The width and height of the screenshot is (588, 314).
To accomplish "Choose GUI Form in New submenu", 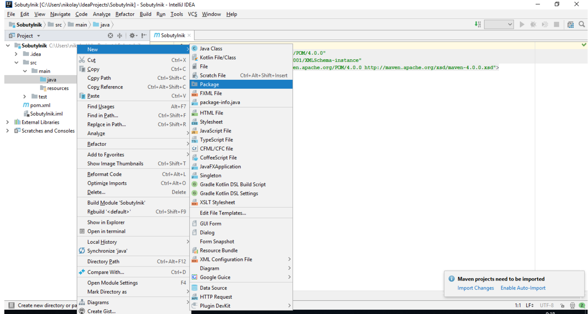I will (241, 223).
